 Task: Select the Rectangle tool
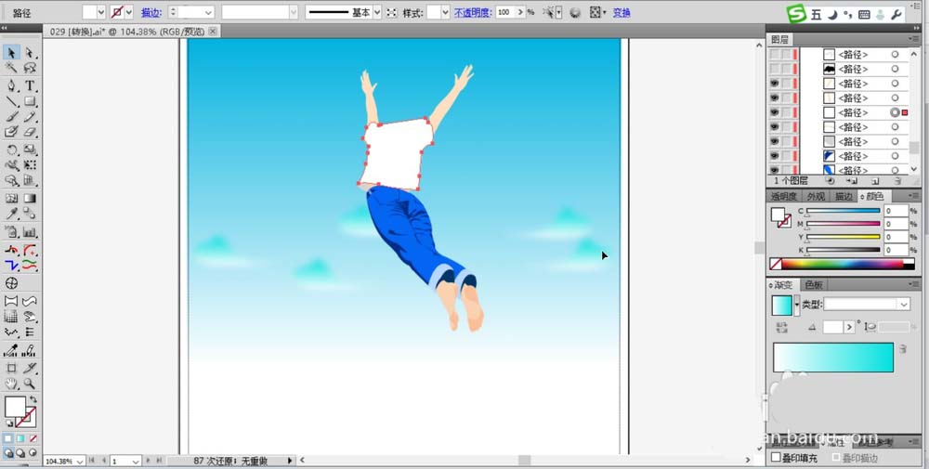tap(30, 101)
